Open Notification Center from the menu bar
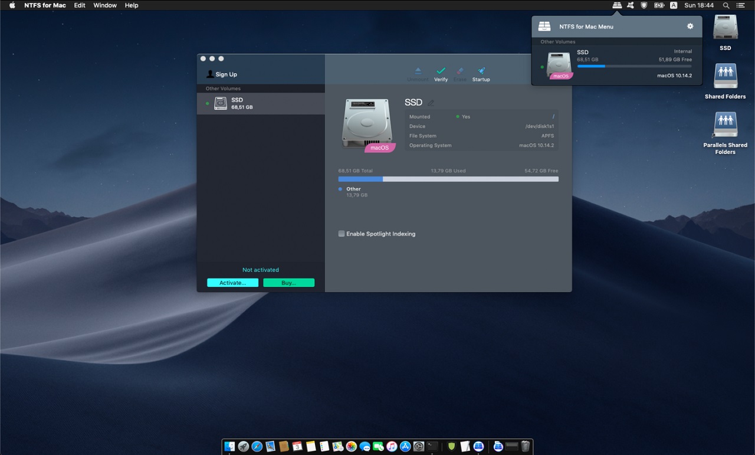 [x=741, y=5]
